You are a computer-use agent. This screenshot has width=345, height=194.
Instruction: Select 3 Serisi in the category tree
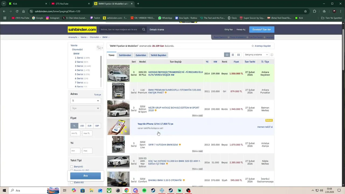click(x=79, y=66)
